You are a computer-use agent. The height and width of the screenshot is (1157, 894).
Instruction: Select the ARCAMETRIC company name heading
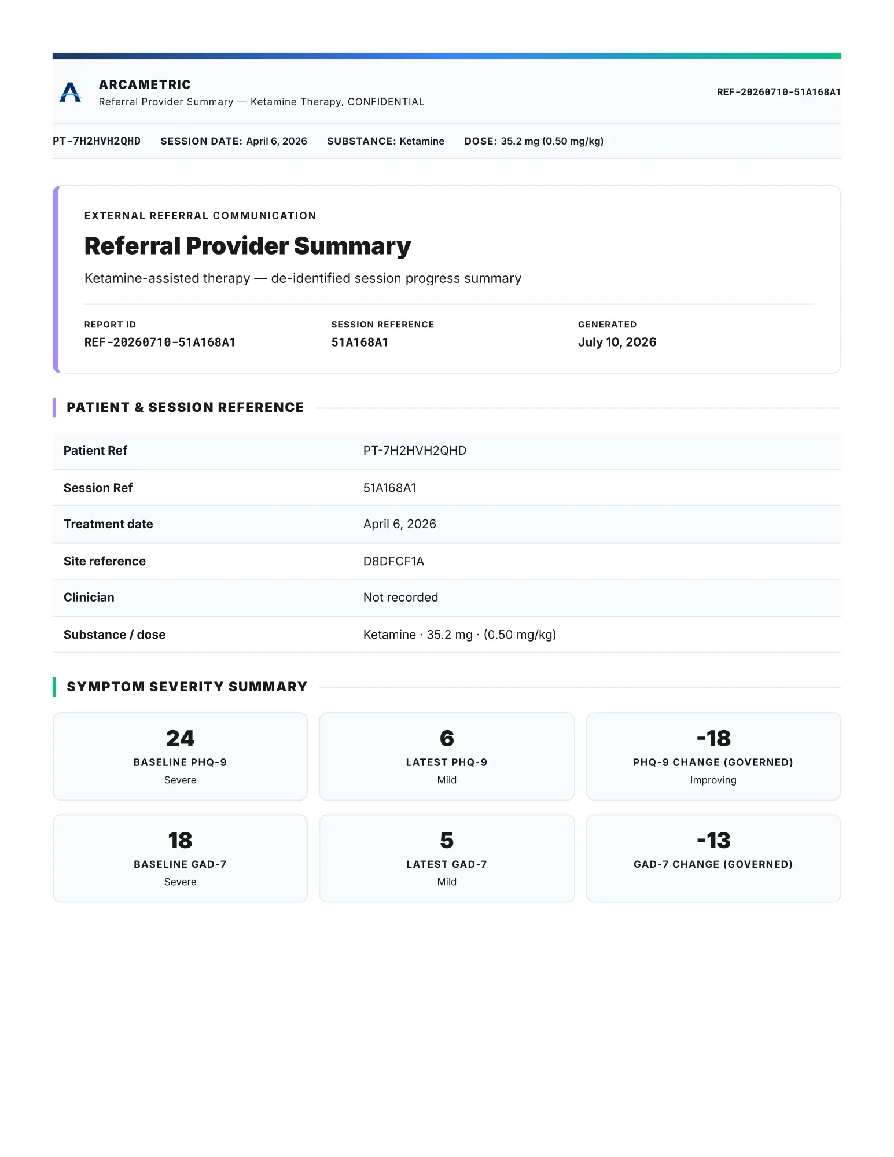click(x=145, y=84)
